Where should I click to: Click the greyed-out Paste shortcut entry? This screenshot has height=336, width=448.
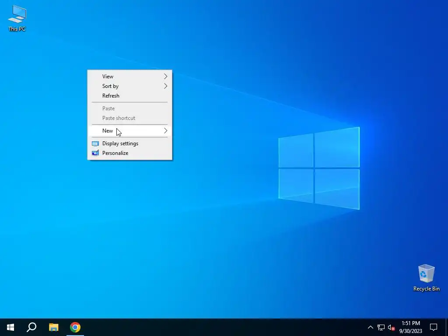[x=129, y=118]
